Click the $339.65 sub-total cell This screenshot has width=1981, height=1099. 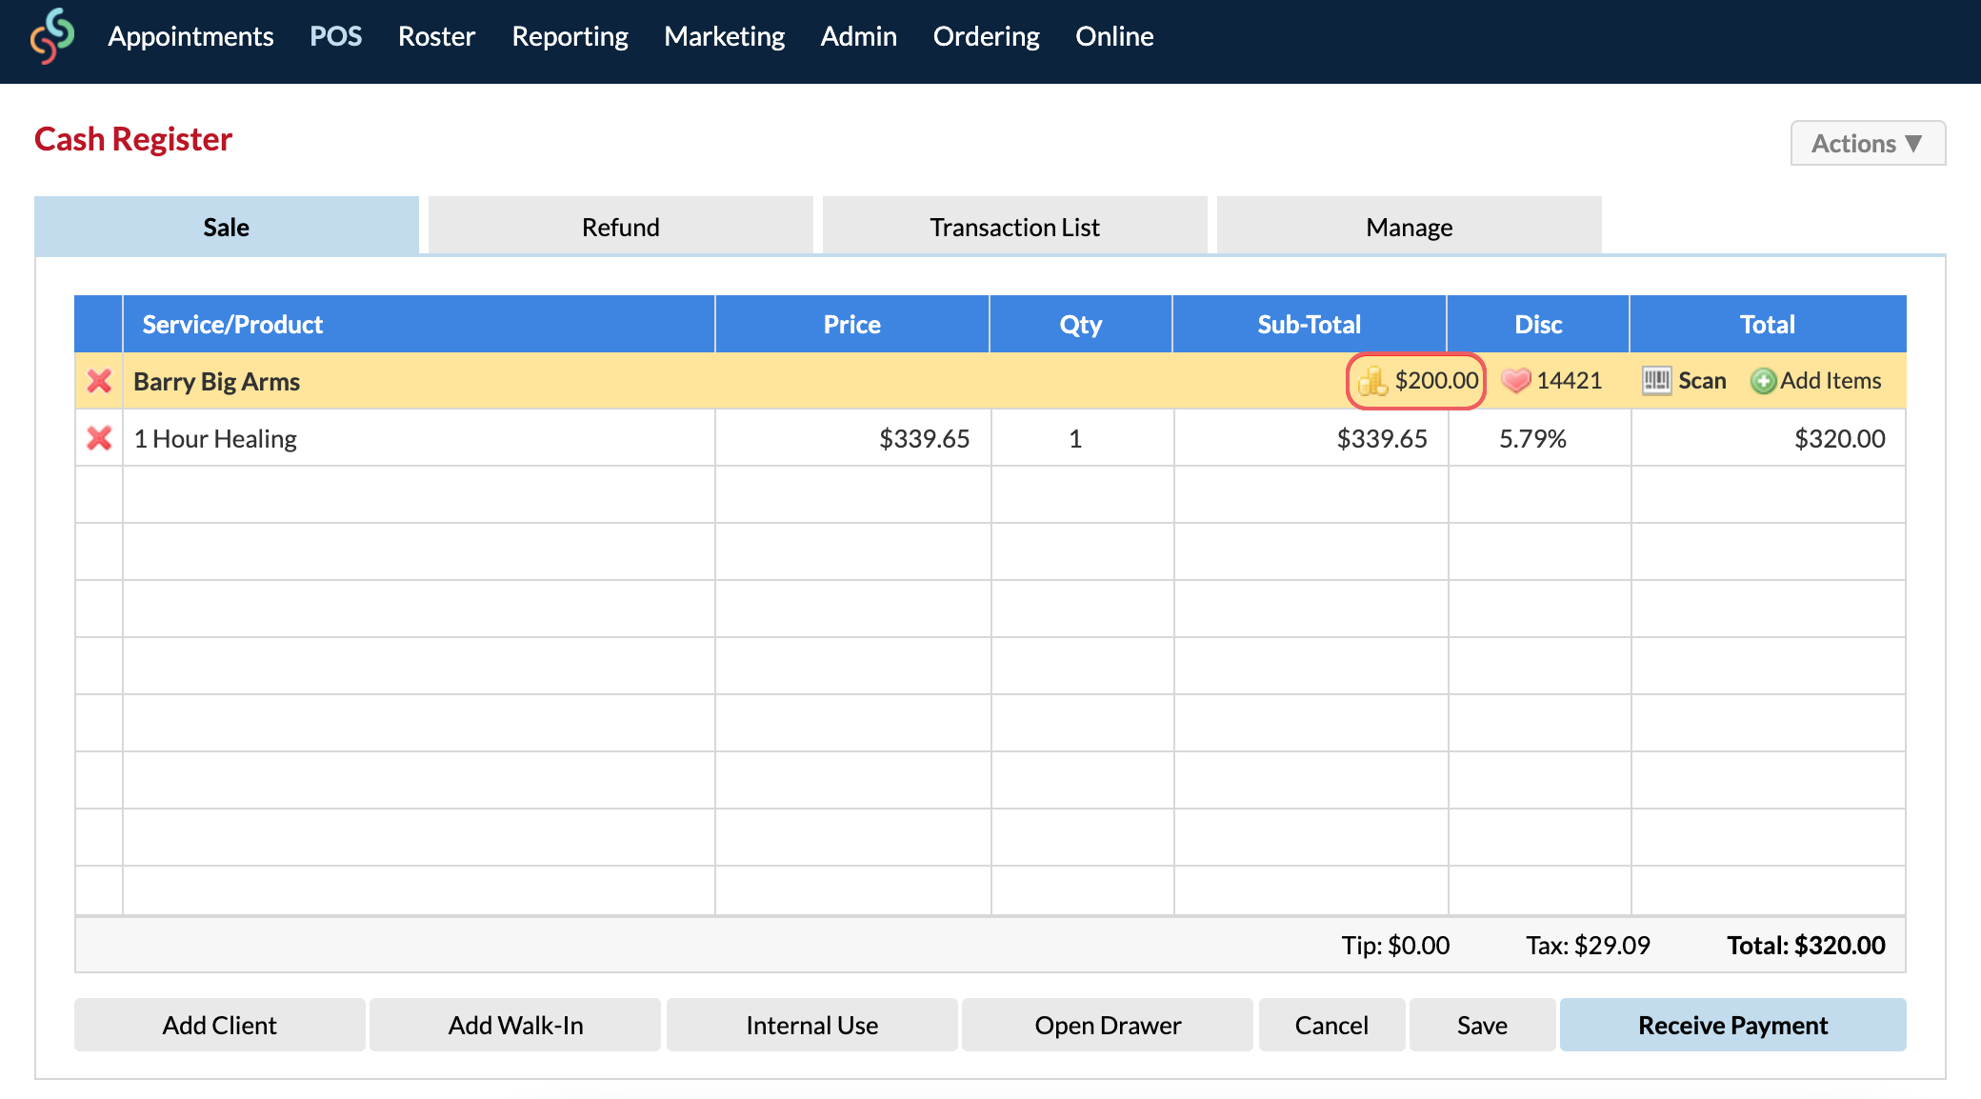click(x=1311, y=438)
